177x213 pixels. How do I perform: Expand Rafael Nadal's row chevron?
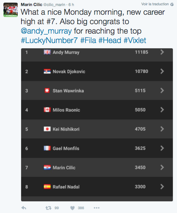162,187
